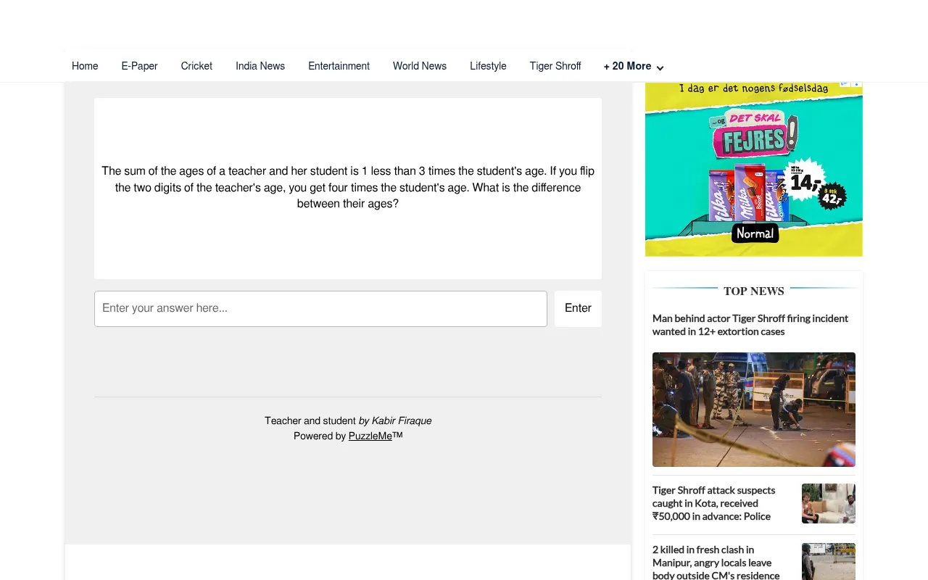
Task: Click the teacher and student puzzle question text
Action: [x=348, y=188]
